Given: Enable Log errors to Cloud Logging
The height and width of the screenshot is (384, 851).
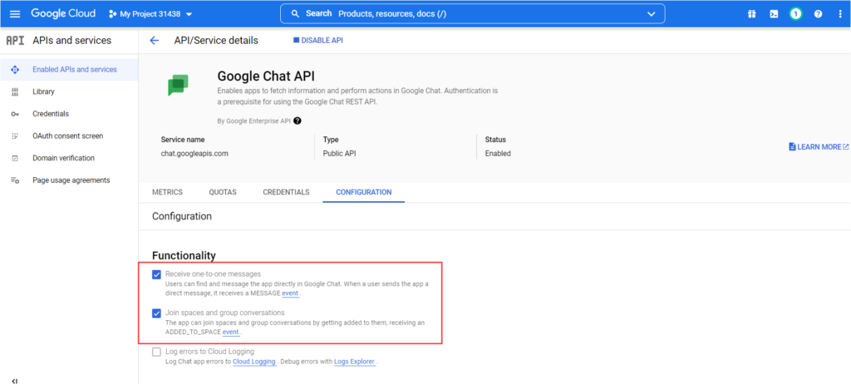Looking at the screenshot, I should click(157, 352).
